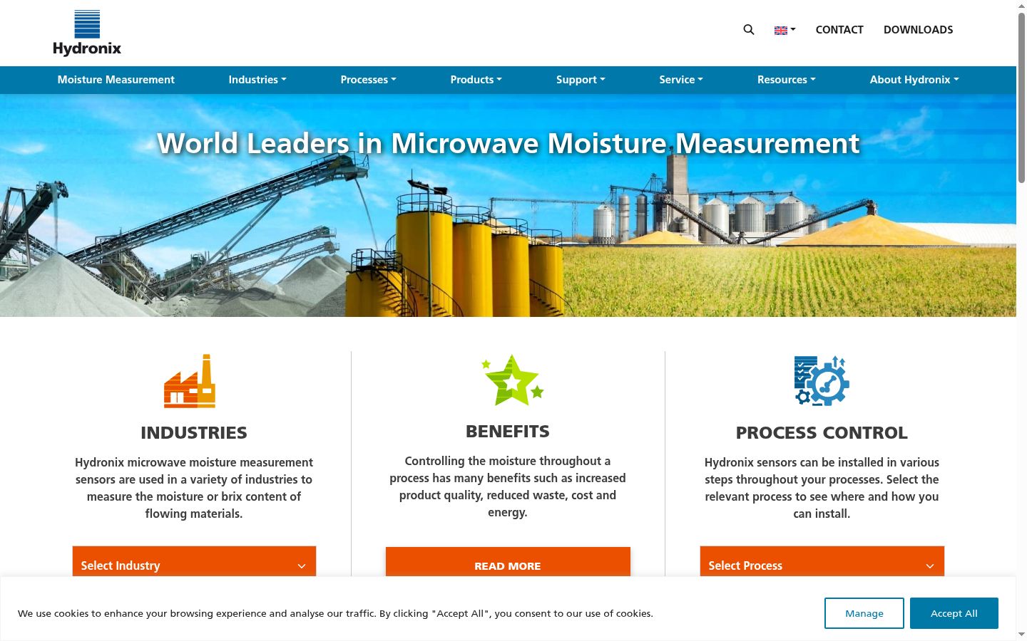Click the orange factory Industries icon

tap(190, 381)
